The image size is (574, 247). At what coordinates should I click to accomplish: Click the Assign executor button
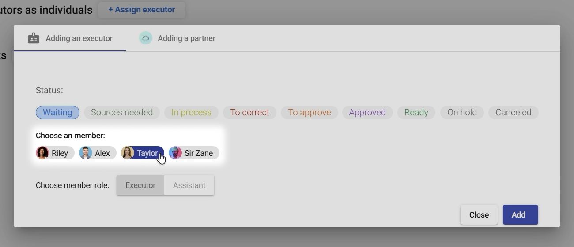click(x=141, y=10)
